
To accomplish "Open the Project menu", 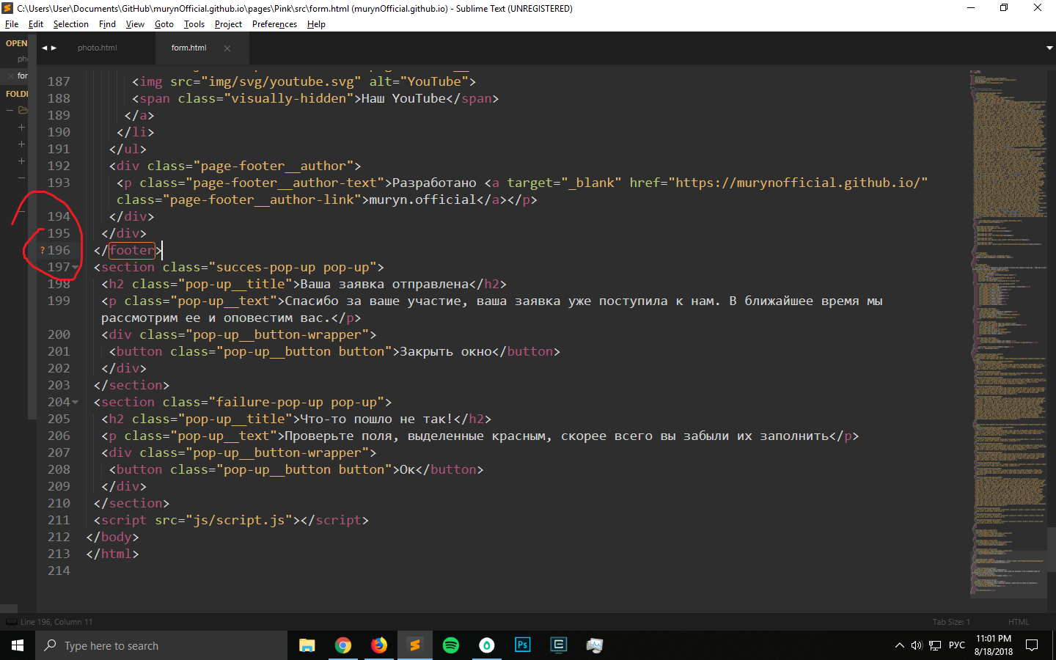I will [x=228, y=24].
